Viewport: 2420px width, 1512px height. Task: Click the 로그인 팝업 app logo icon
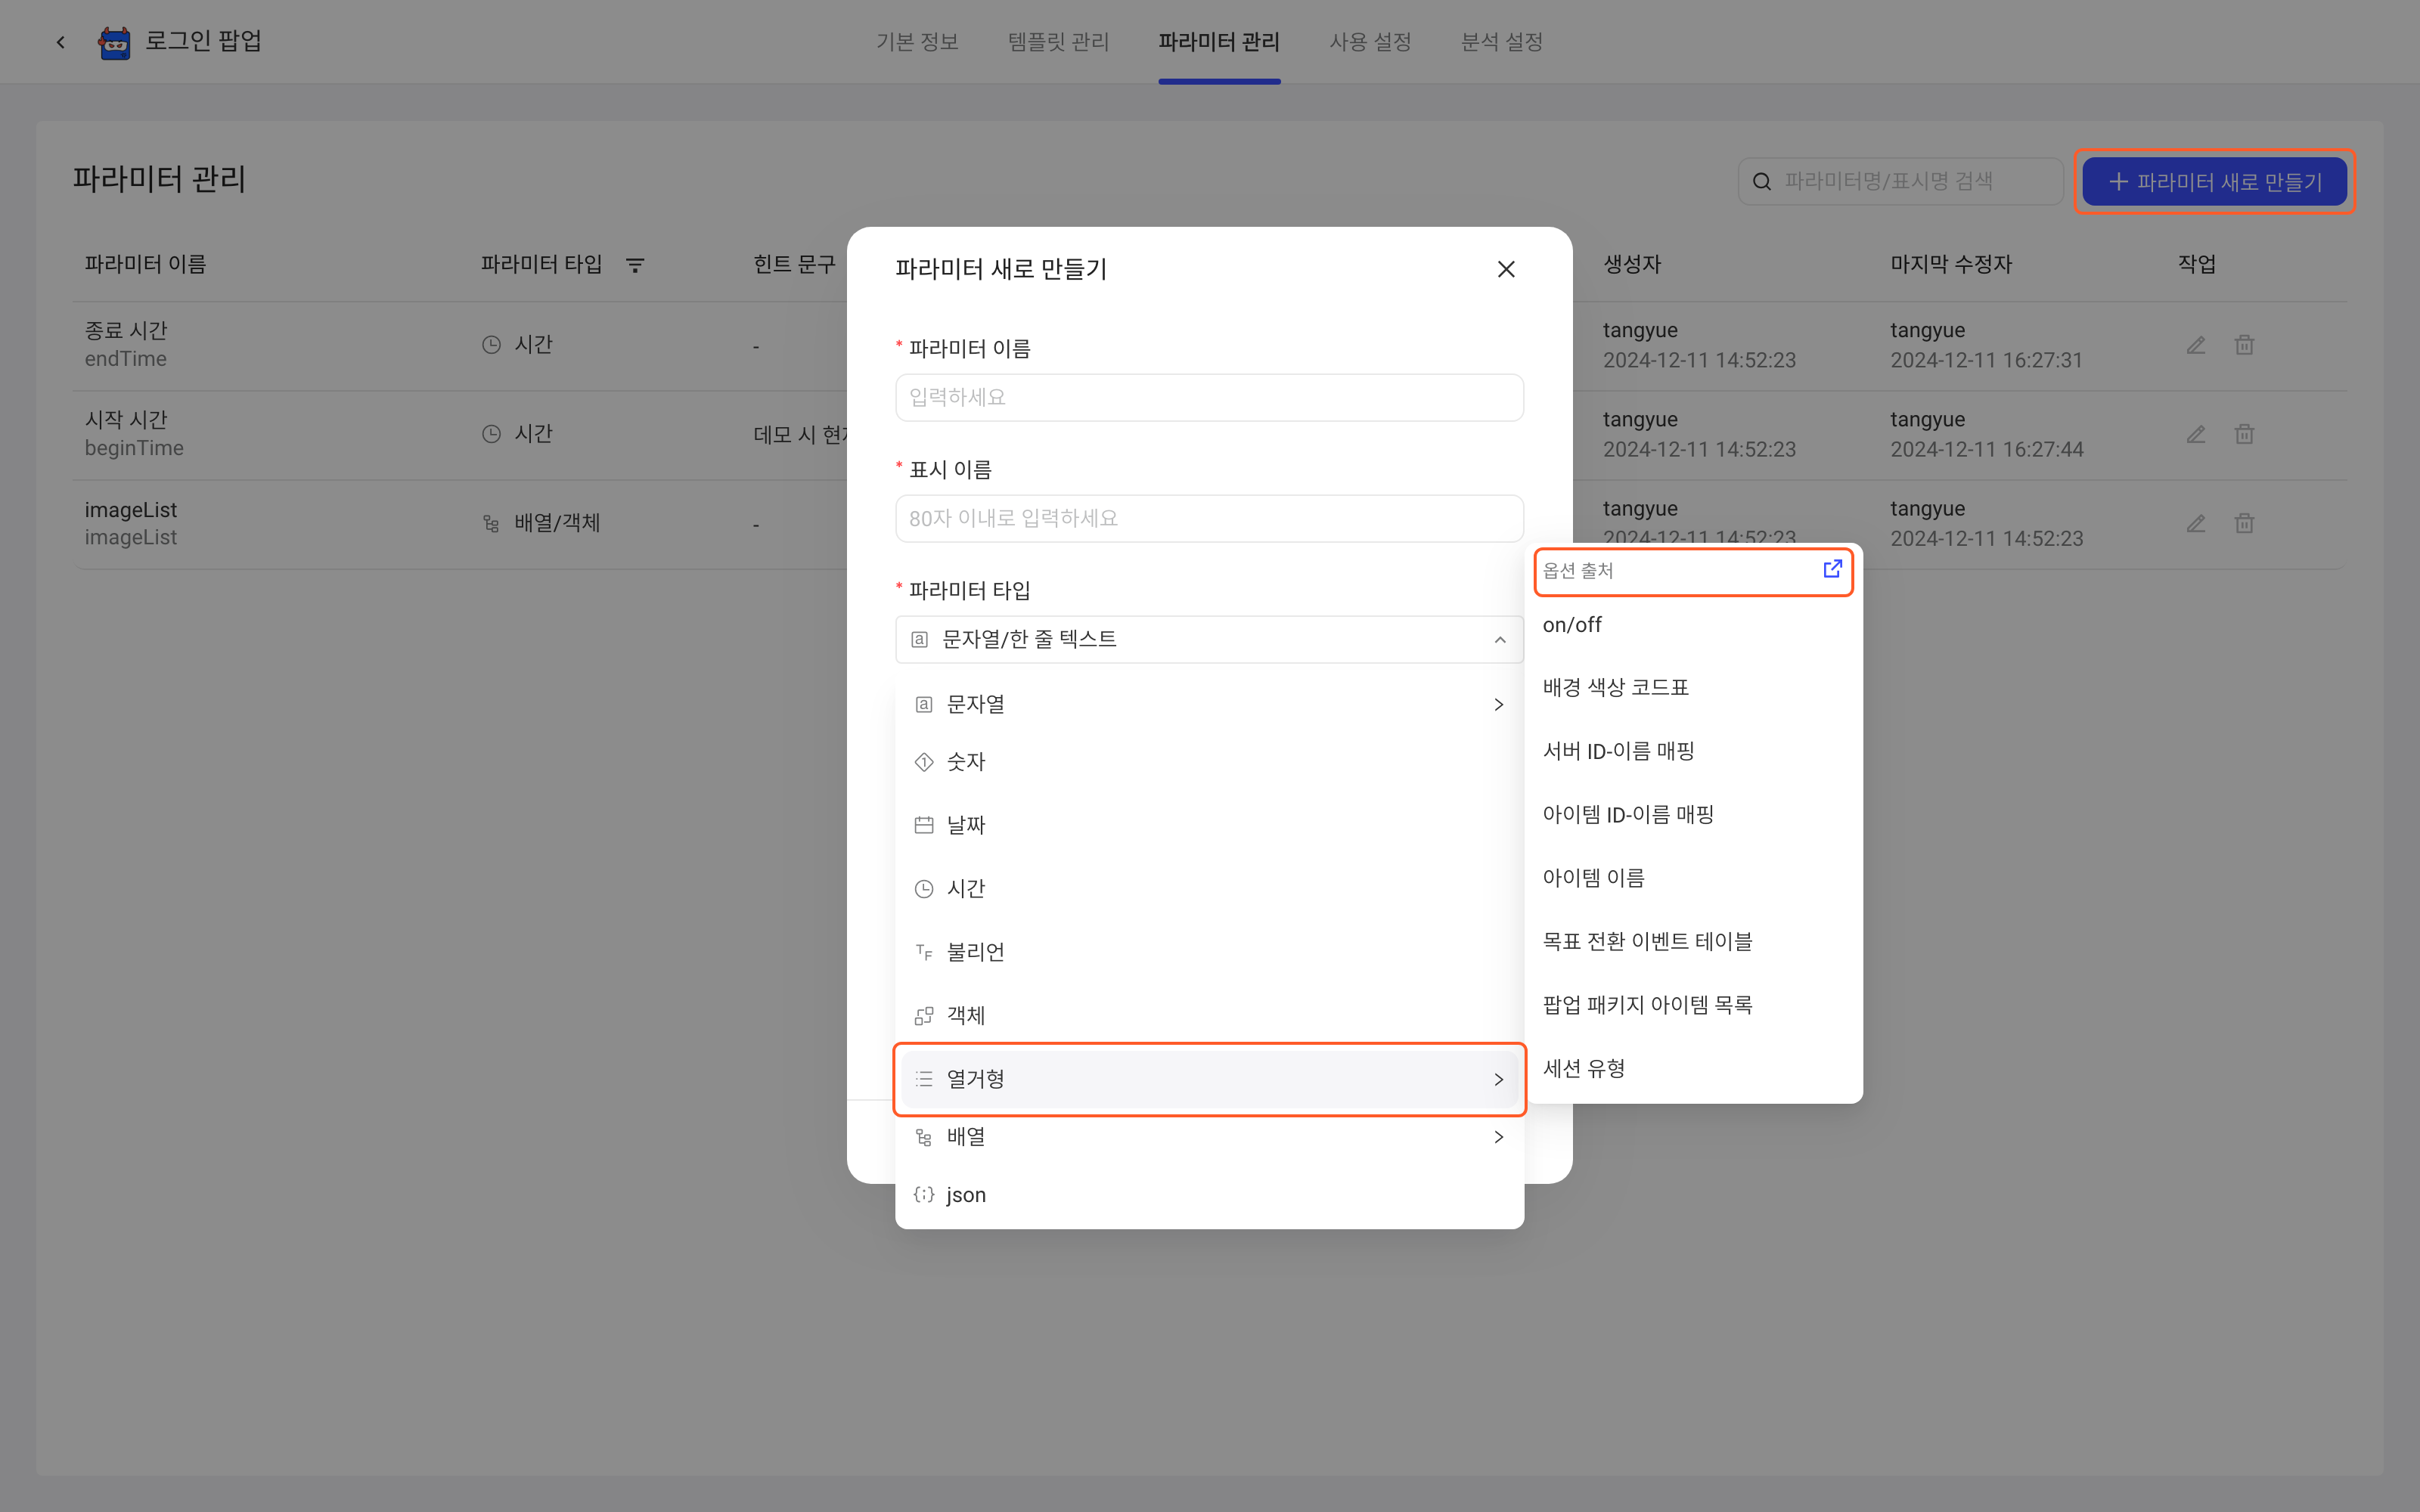click(114, 42)
